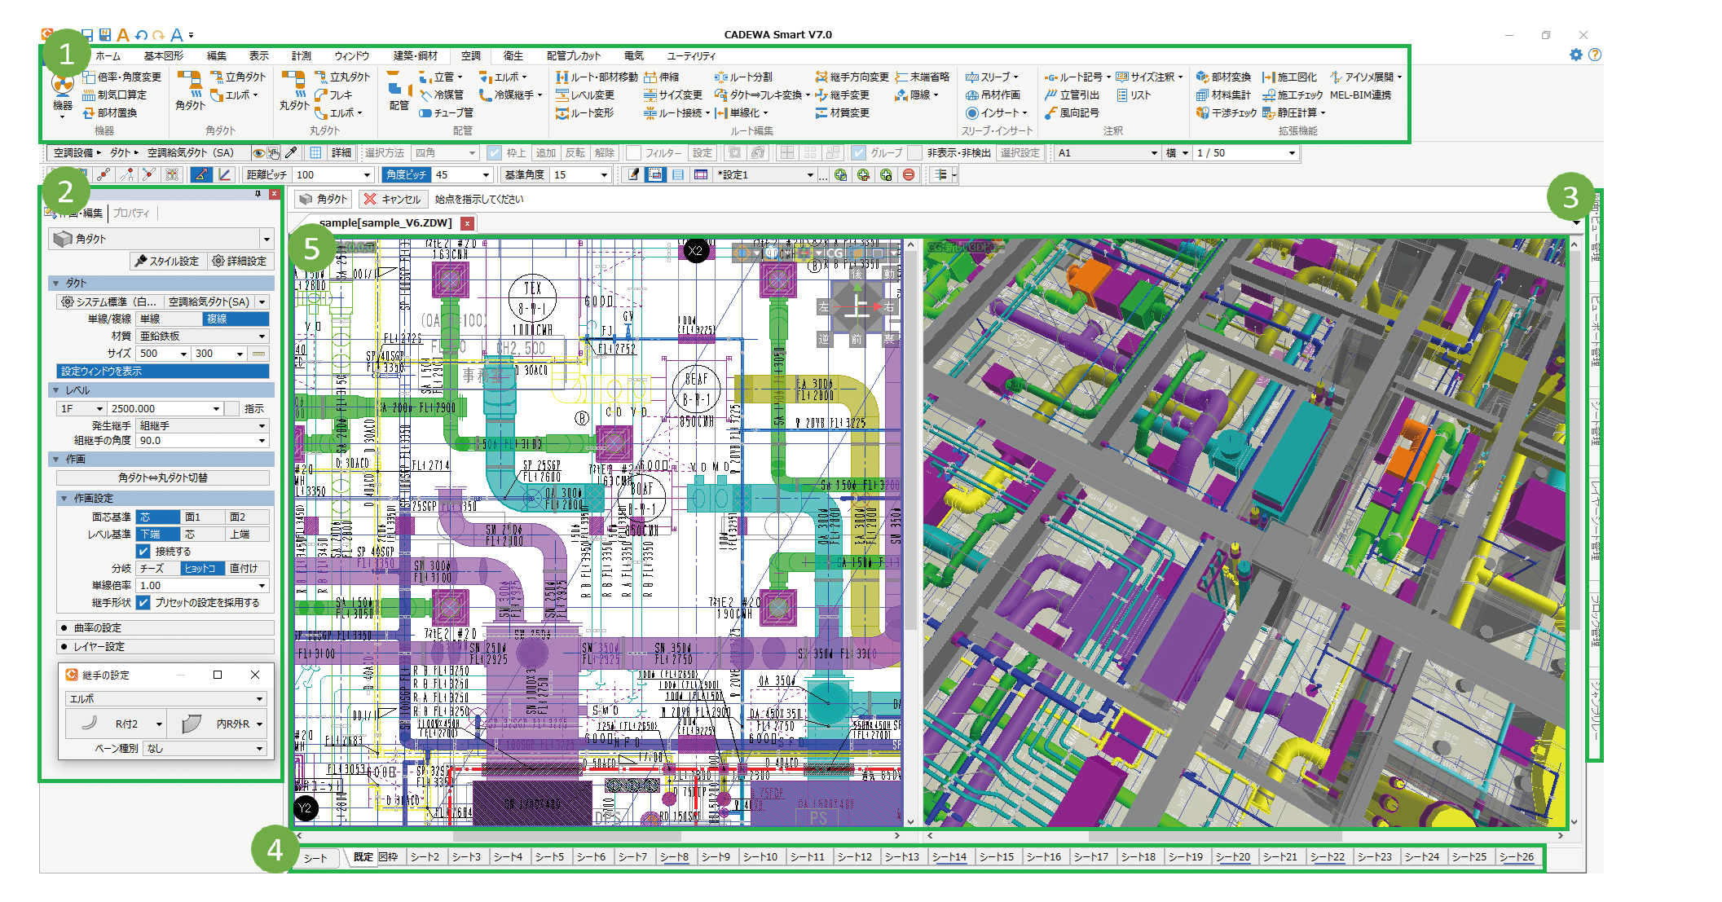
Task: Click the 干渉チェック interference check icon
Action: coord(1202,113)
